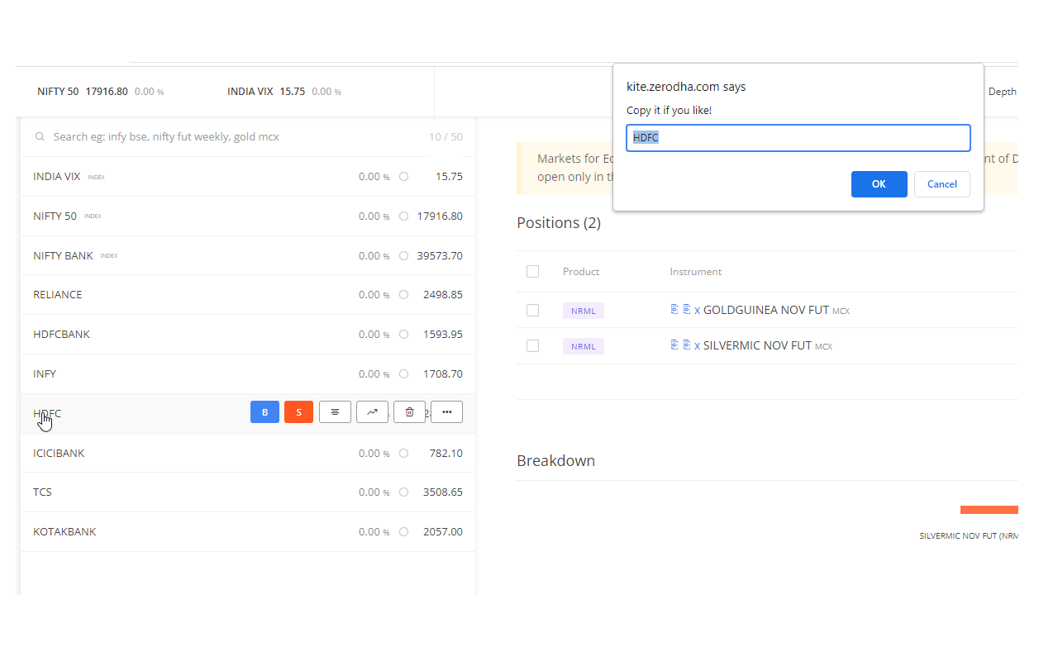Image resolution: width=1058 pixels, height=661 pixels.
Task: Cancel the kite.zerodha.com dialog
Action: pyautogui.click(x=941, y=183)
